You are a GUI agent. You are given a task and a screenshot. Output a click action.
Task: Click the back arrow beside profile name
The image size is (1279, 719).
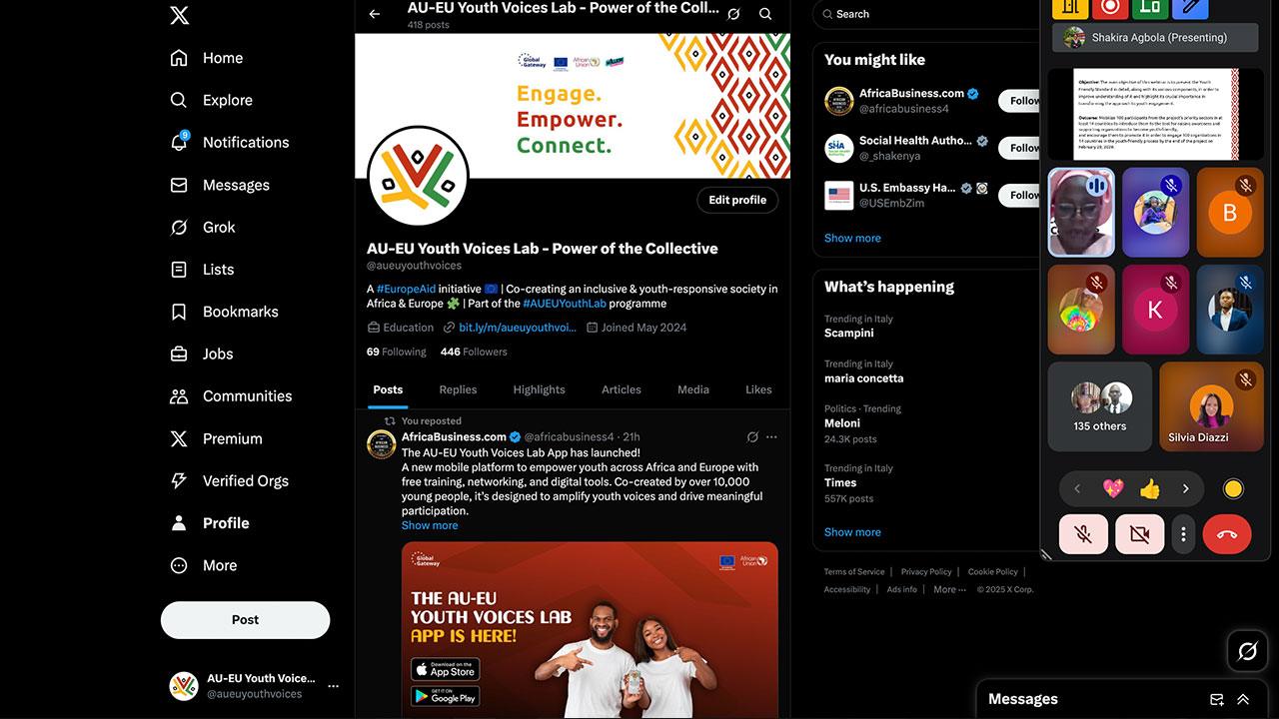point(375,14)
